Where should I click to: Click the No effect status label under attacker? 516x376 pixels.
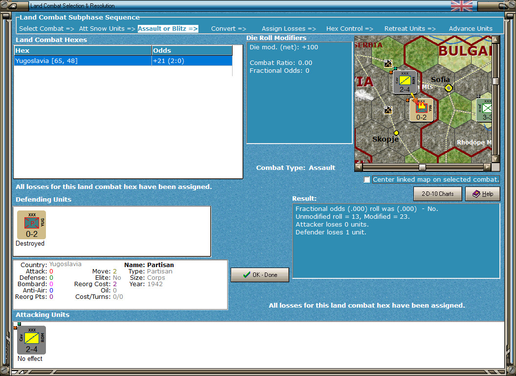pyautogui.click(x=30, y=358)
